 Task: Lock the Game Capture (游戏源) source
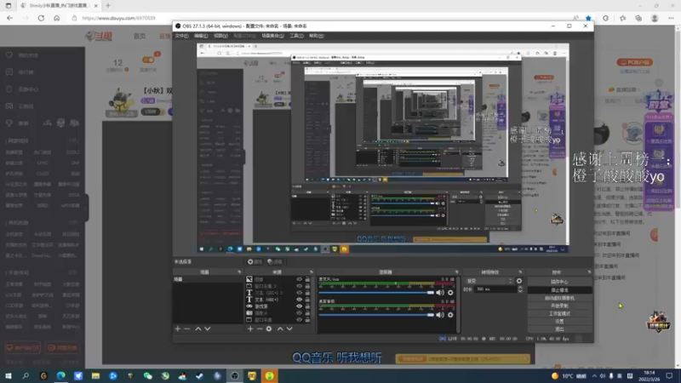(x=307, y=306)
